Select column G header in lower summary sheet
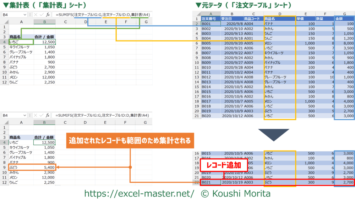The height and width of the screenshot is (199, 355). coord(146,123)
